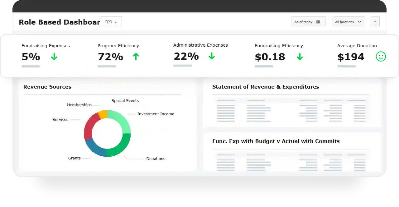
Task: Click the Administrative Expenses label
Action: (x=200, y=45)
